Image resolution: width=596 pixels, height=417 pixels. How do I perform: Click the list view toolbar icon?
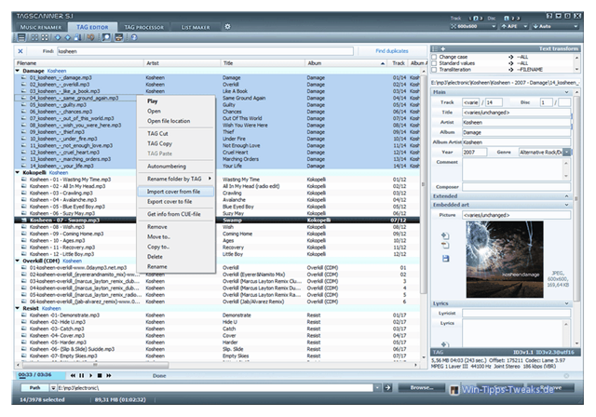21,37
